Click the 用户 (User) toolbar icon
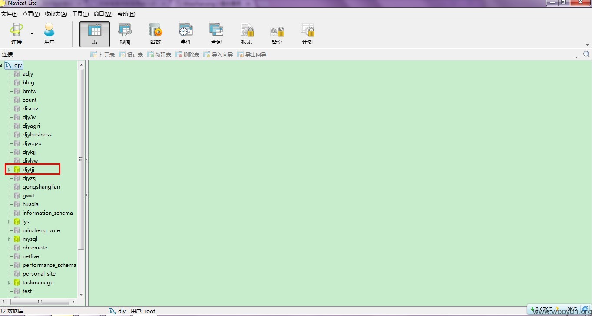This screenshot has width=592, height=316. click(50, 34)
